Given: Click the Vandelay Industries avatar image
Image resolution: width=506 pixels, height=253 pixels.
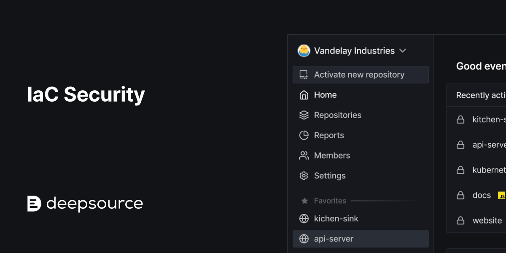Looking at the screenshot, I should 304,51.
